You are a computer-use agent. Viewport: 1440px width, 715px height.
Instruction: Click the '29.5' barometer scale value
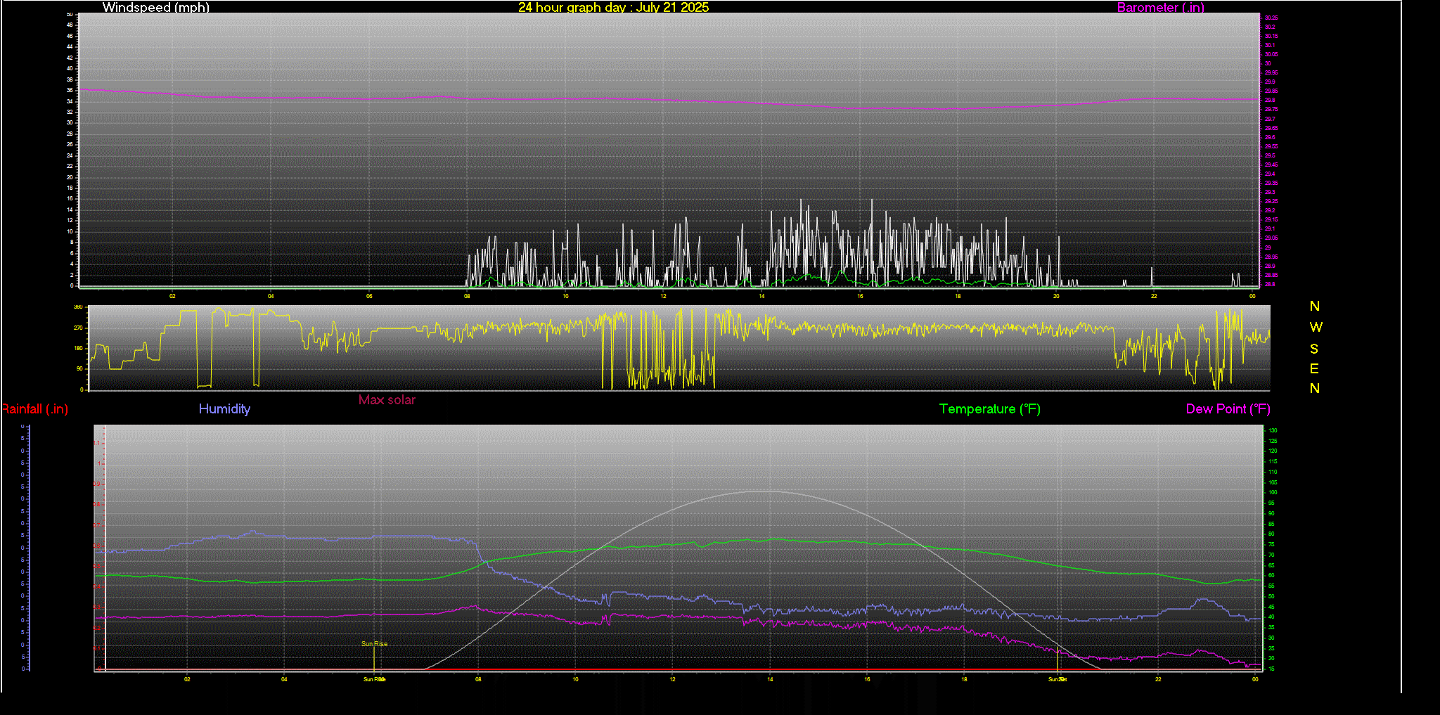(1270, 155)
